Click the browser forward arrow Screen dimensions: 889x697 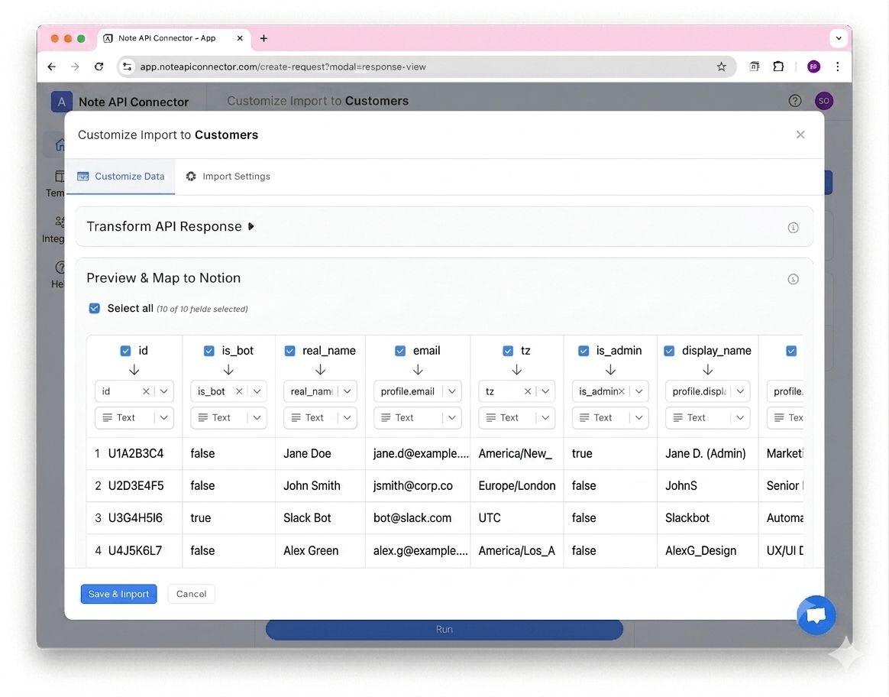click(x=75, y=67)
